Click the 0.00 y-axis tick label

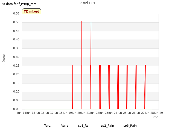[x=16, y=109]
